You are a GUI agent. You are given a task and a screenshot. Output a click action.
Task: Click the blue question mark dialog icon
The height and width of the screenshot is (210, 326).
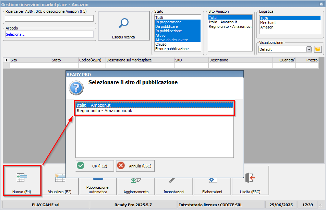click(76, 88)
